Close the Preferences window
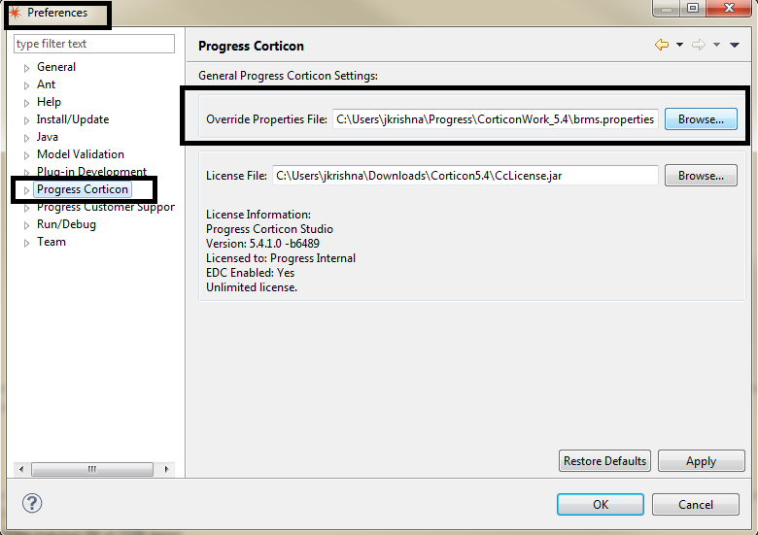758x535 pixels. coord(729,8)
